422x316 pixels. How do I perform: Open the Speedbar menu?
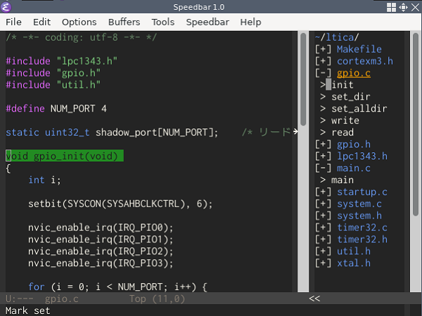point(207,22)
